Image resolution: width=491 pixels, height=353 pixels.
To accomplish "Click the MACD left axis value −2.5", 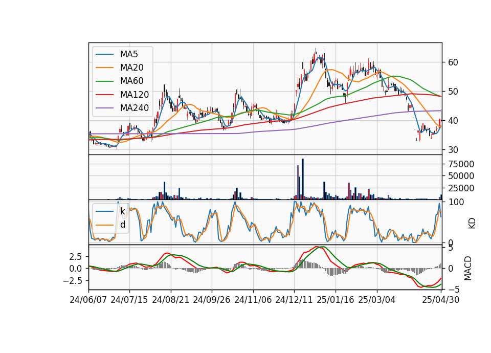I will 72,280.
